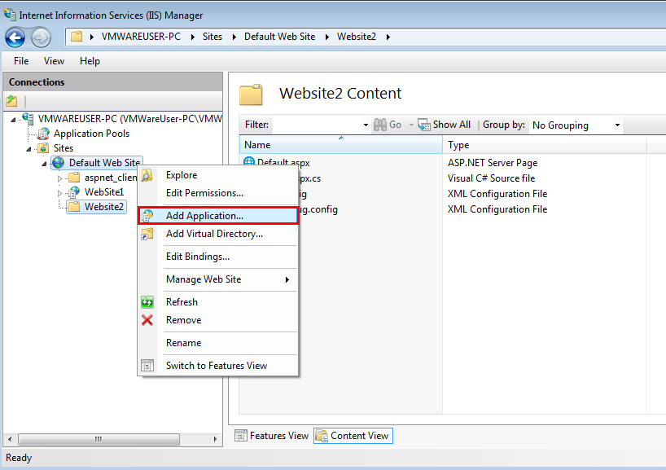Open the Filter dropdown arrow
This screenshot has width=666, height=470.
click(x=366, y=125)
